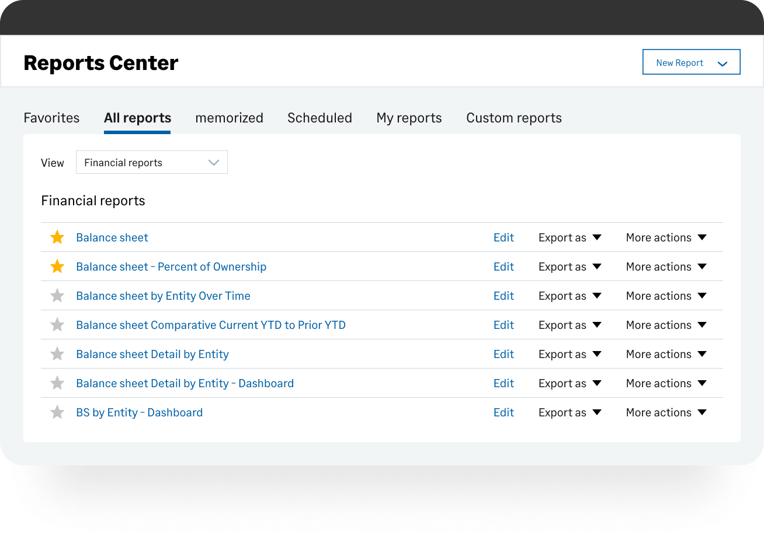Click Edit for Balance sheet - Percent of Ownership
764x540 pixels.
point(503,267)
